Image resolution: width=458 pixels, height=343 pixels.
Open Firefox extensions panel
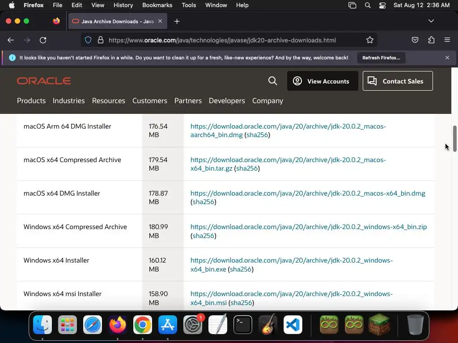(431, 40)
